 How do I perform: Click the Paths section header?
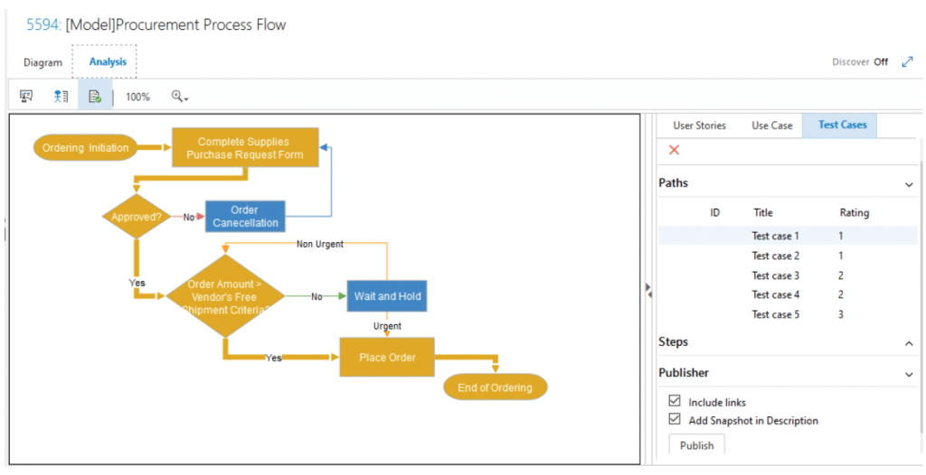pyautogui.click(x=673, y=183)
